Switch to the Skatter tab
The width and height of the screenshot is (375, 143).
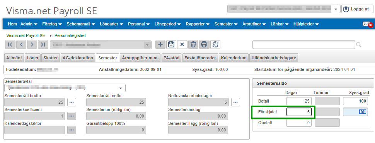[51, 58]
